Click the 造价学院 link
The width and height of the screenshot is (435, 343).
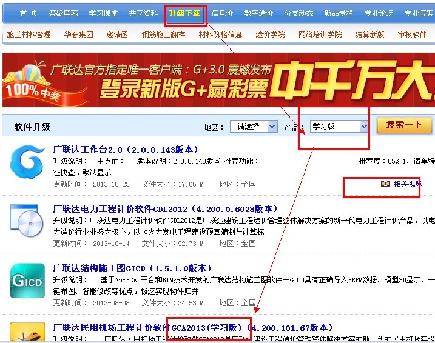coord(270,35)
